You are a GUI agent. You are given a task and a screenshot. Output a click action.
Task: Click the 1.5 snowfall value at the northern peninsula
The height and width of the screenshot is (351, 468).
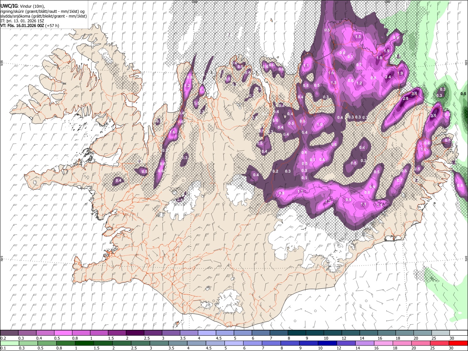(358, 37)
